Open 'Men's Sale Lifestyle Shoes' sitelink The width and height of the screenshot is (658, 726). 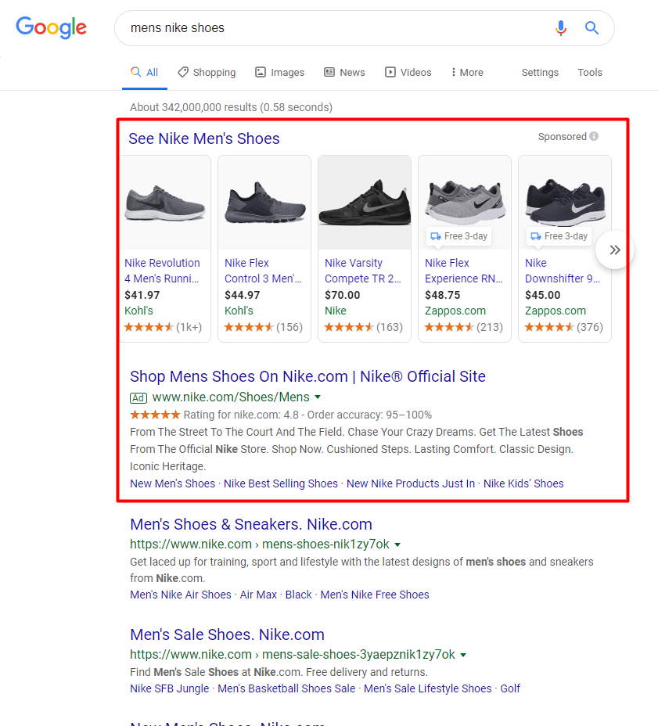427,688
